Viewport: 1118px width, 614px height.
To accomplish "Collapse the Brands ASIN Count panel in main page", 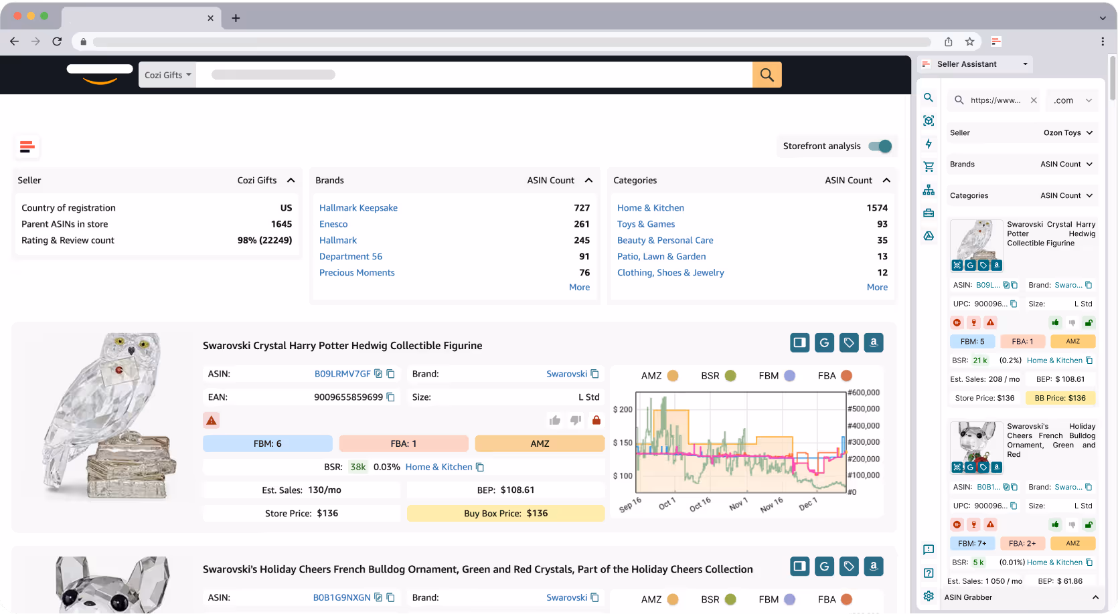I will click(588, 181).
